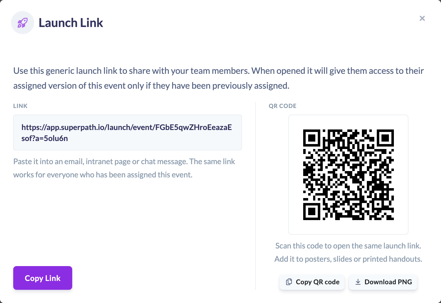Click the 'sof?a=5olu6n' portion of the link
Screen dimensions: 441x303
click(45, 138)
